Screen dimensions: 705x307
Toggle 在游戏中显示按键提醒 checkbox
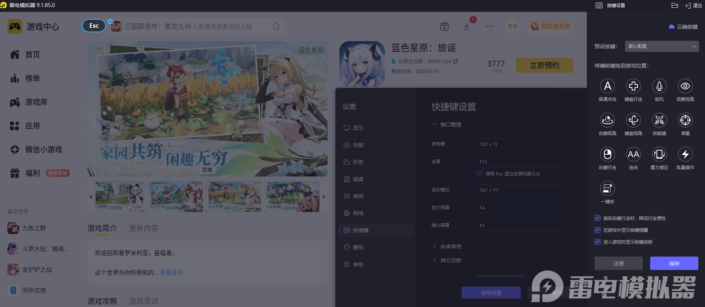(x=598, y=230)
